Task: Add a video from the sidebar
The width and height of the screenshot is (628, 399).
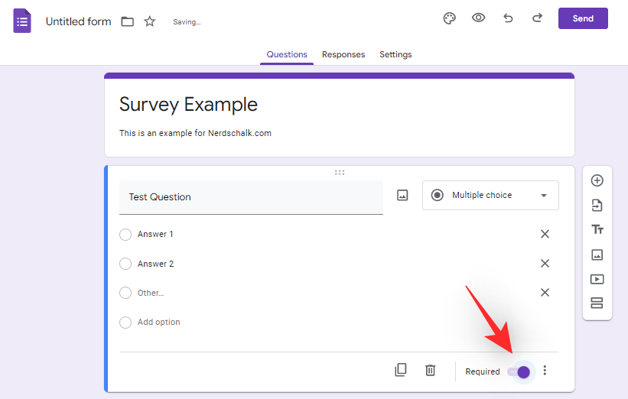Action: click(x=597, y=279)
